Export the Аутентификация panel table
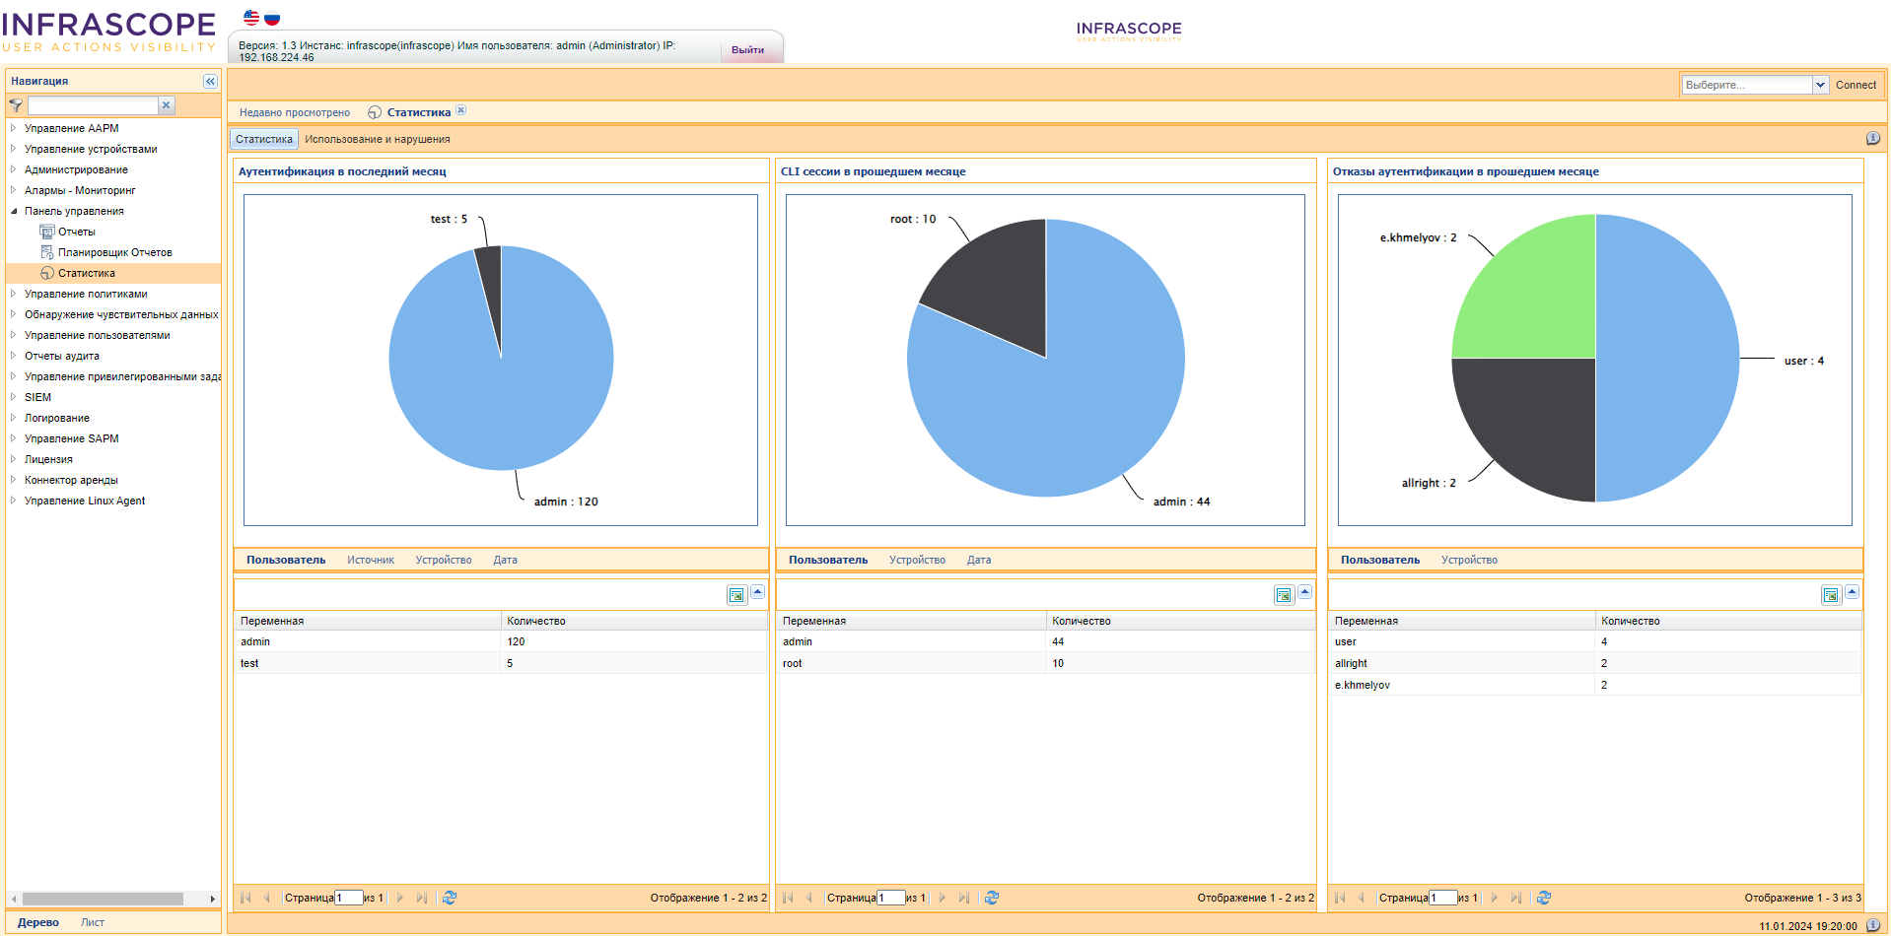 click(x=736, y=595)
